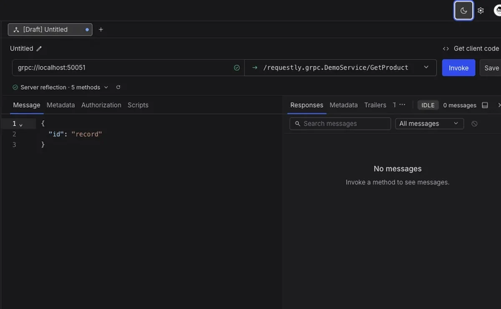Open the request Metadata tab
501x309 pixels.
[x=61, y=105]
